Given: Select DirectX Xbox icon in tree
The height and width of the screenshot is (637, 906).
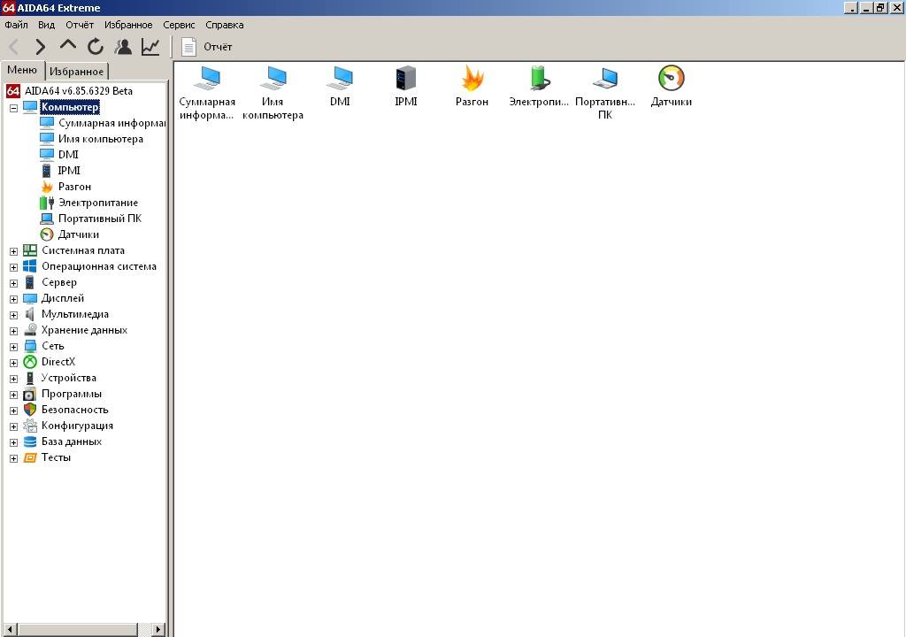Looking at the screenshot, I should [30, 362].
